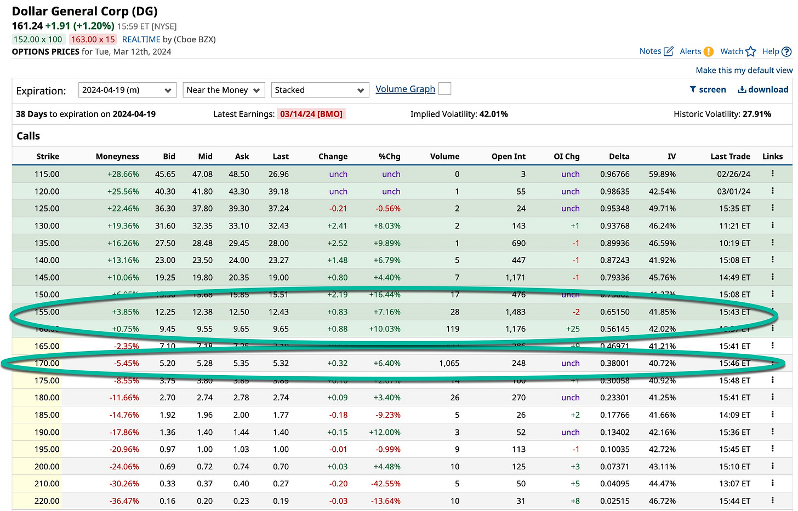This screenshot has height=511, width=798.
Task: Open links menu for 160.00 strike
Action: click(772, 329)
